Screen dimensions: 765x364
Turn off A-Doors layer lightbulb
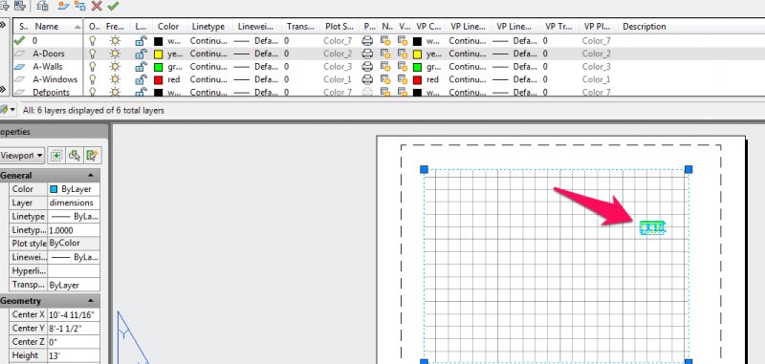(92, 54)
